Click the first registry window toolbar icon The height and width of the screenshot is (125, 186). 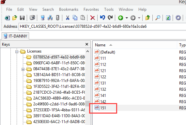point(7,18)
